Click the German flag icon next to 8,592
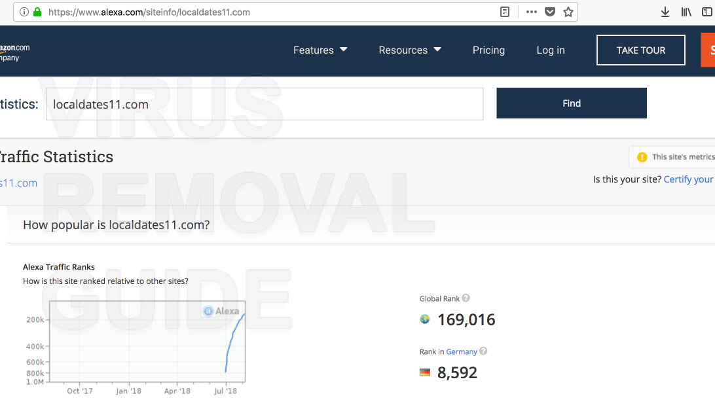The width and height of the screenshot is (715, 407). click(425, 372)
